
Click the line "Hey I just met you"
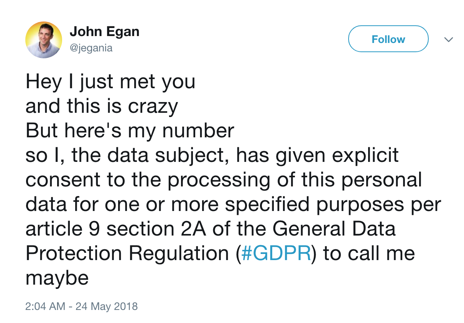coord(110,82)
